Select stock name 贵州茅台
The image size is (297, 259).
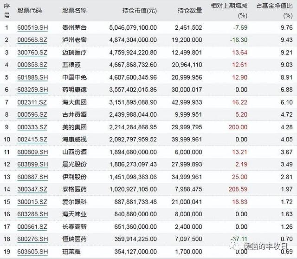tap(74, 28)
